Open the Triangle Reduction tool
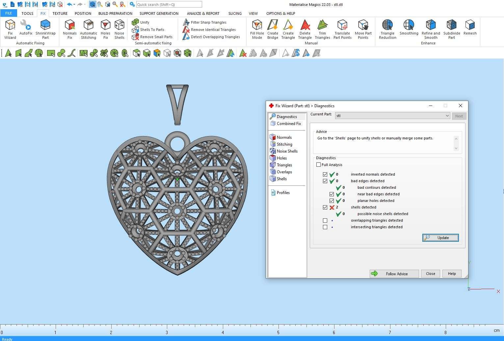This screenshot has width=504, height=341. tap(387, 29)
